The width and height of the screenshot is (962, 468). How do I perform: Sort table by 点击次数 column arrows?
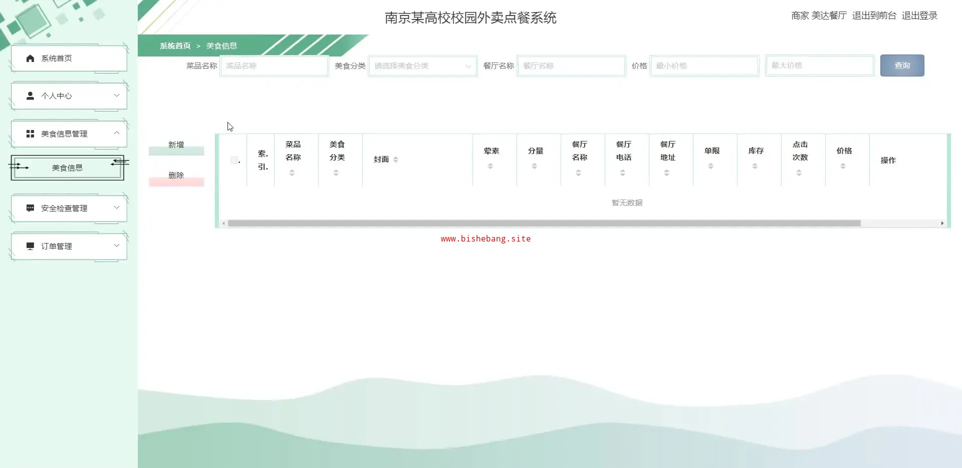[x=799, y=173]
